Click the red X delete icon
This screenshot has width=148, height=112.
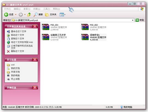coord(8,51)
